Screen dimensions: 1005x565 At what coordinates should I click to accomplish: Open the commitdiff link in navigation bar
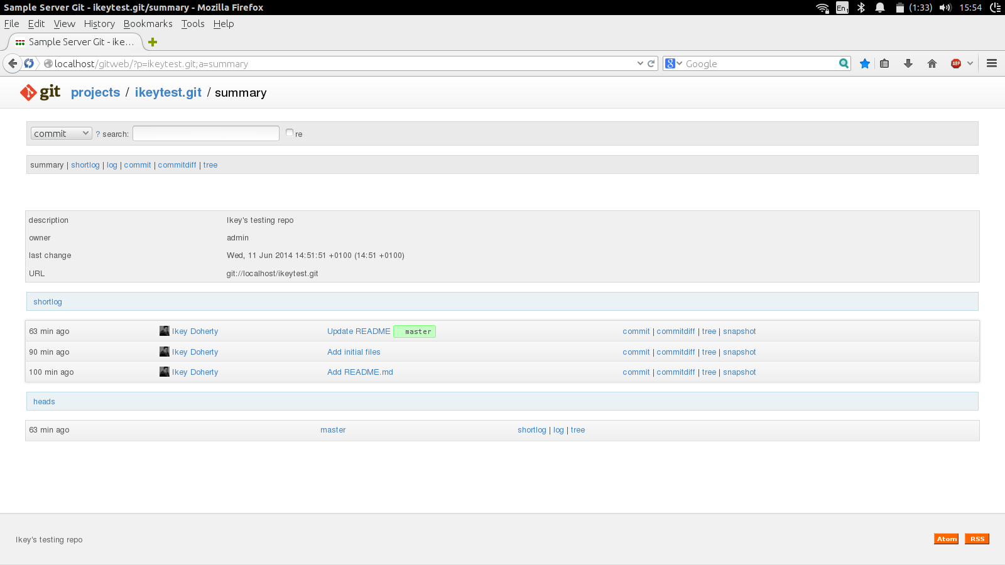pyautogui.click(x=177, y=165)
